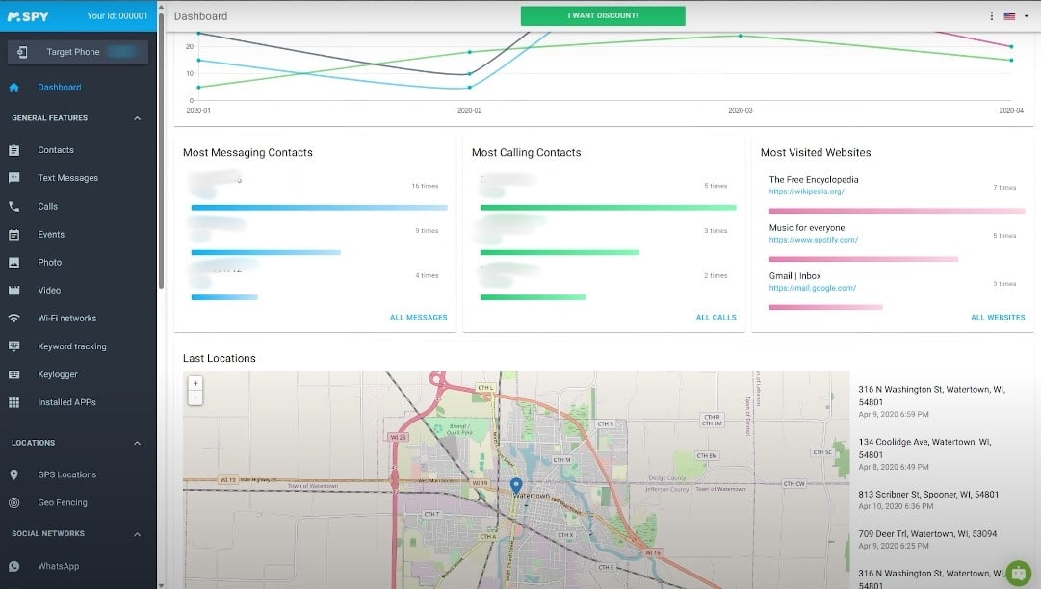Collapse the Locations sidebar section
1041x589 pixels.
(137, 443)
